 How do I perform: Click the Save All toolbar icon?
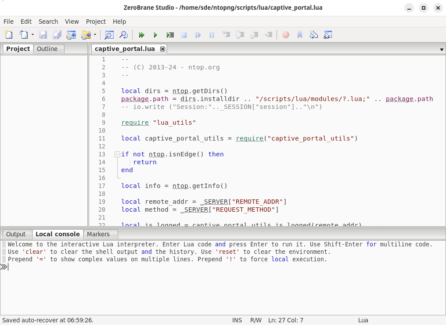[x=57, y=35]
